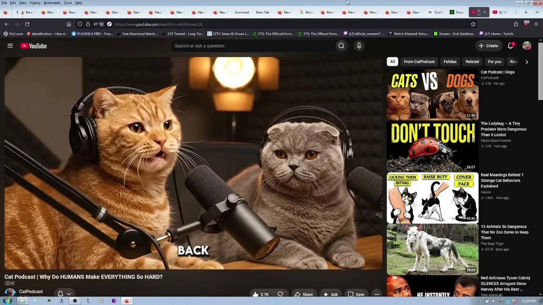Open the Yts2.com bookmark

tap(13, 34)
